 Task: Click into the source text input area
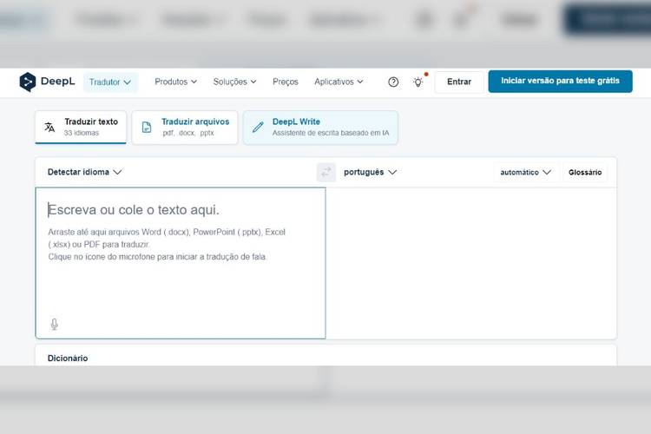click(x=181, y=263)
